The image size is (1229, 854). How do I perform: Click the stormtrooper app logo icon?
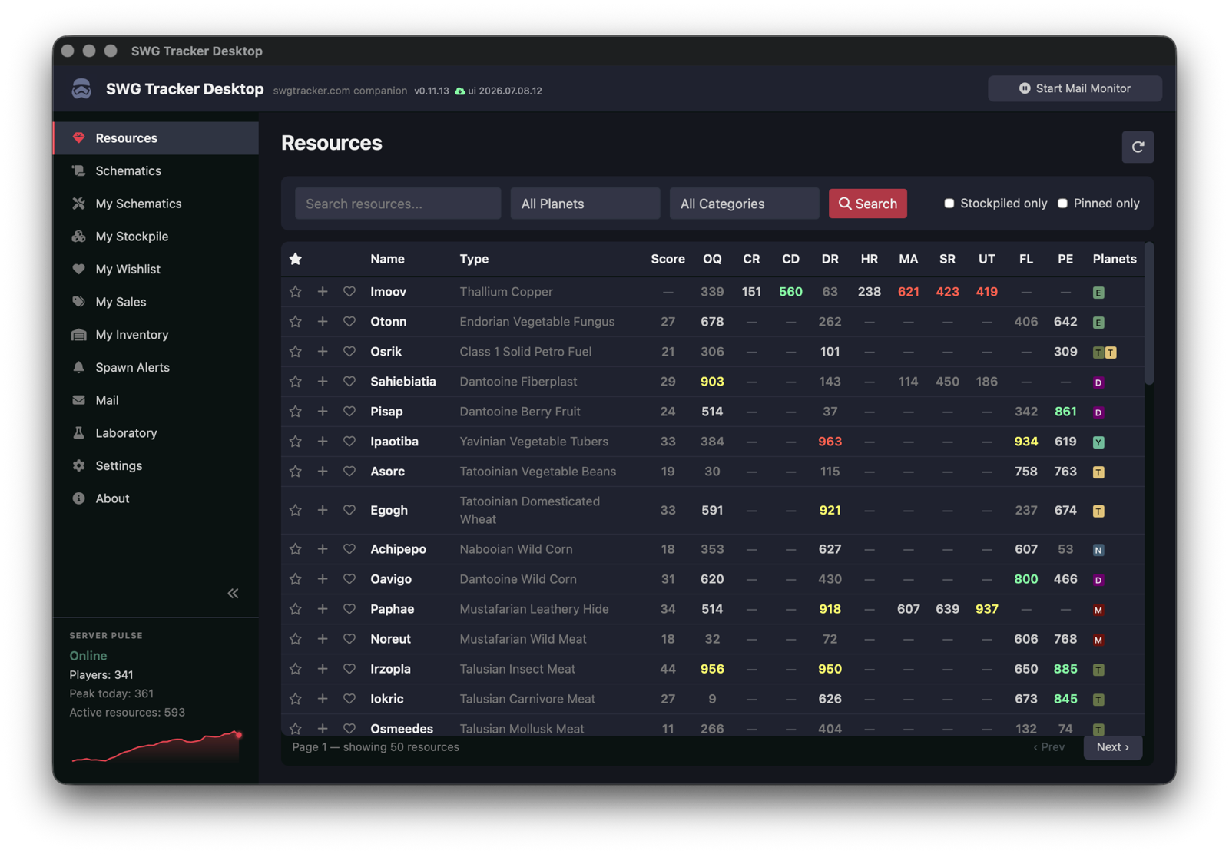click(x=81, y=89)
